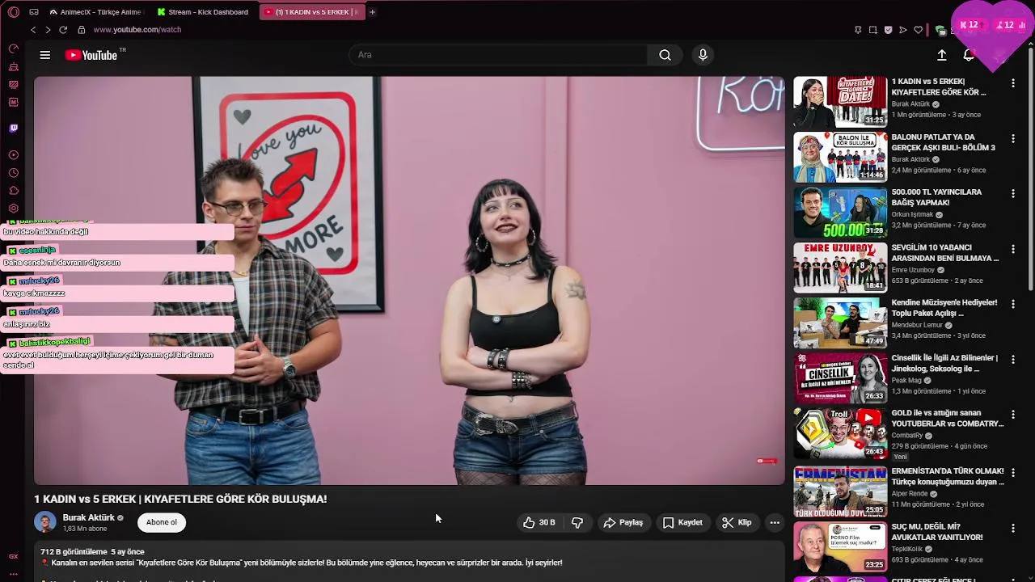Open the Burak Aktürk channel name link
The image size is (1035, 582).
point(89,517)
